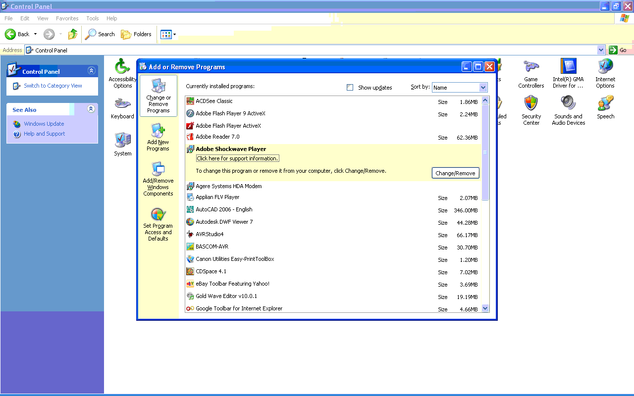Collapse the See Also pane section
The height and width of the screenshot is (396, 634).
(91, 109)
